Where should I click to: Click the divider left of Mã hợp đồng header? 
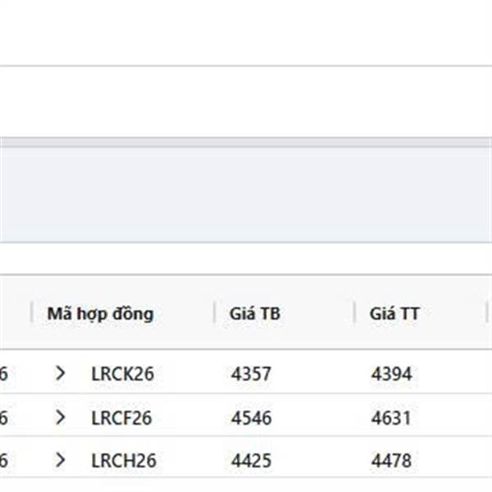tap(32, 313)
